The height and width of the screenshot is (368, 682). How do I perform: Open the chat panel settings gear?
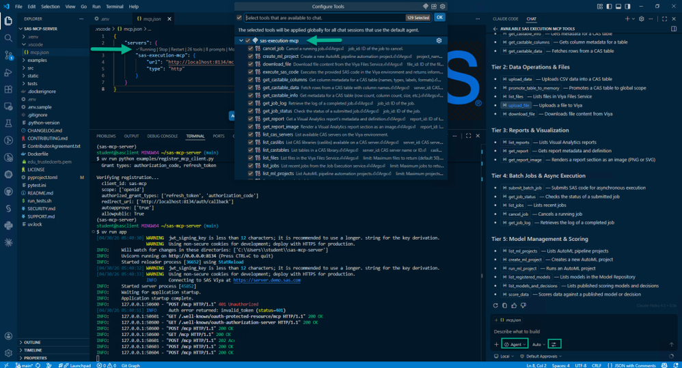(641, 18)
